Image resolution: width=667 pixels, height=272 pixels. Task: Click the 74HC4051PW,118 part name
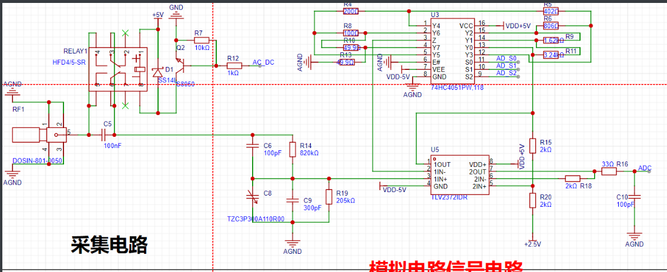(456, 88)
